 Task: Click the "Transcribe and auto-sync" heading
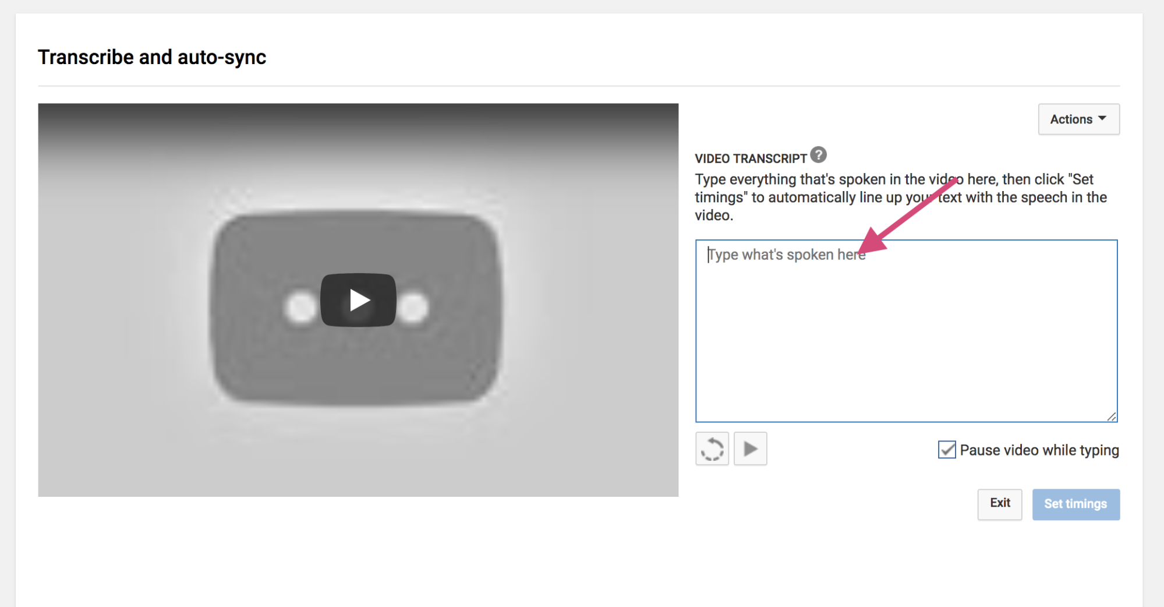coord(152,57)
